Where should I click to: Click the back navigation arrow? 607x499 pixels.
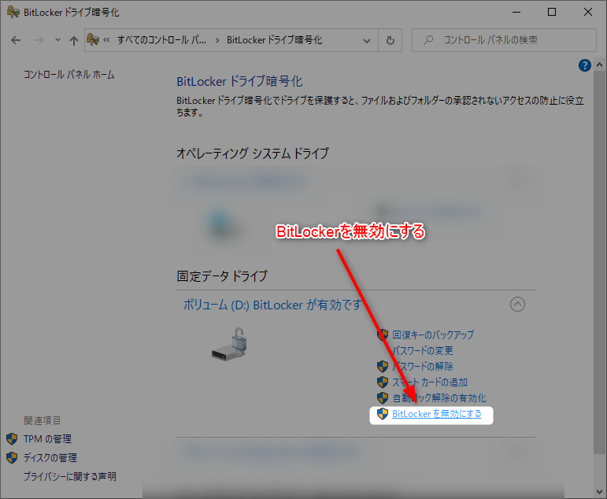(16, 40)
